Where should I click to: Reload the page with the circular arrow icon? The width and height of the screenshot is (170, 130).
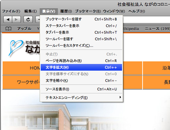coord(28,19)
